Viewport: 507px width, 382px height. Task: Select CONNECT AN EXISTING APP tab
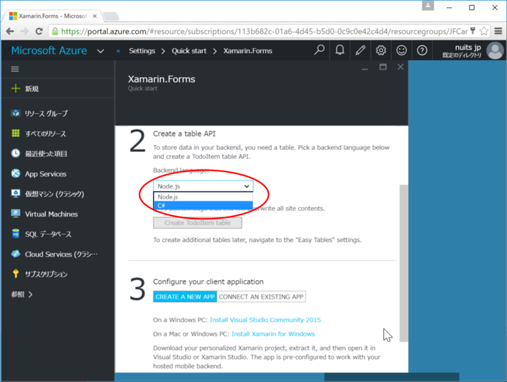click(x=261, y=296)
